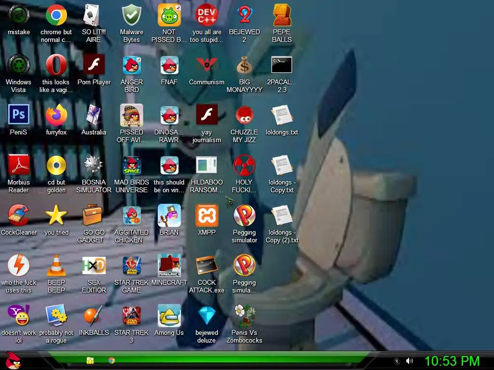Click the red Opera 'O' icon
This screenshot has width=494, height=370.
point(56,65)
